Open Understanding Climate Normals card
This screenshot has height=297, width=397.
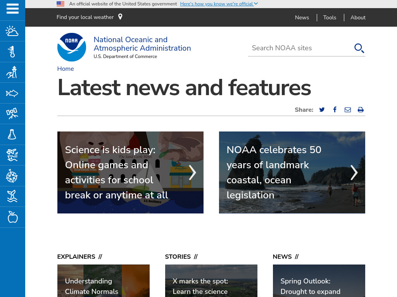tap(103, 281)
